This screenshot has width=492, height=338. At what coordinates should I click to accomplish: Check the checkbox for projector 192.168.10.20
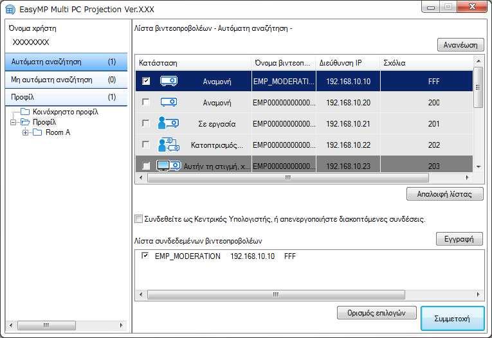pyautogui.click(x=146, y=102)
